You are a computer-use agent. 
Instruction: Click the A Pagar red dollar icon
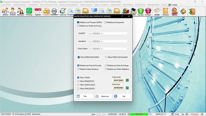148,11
